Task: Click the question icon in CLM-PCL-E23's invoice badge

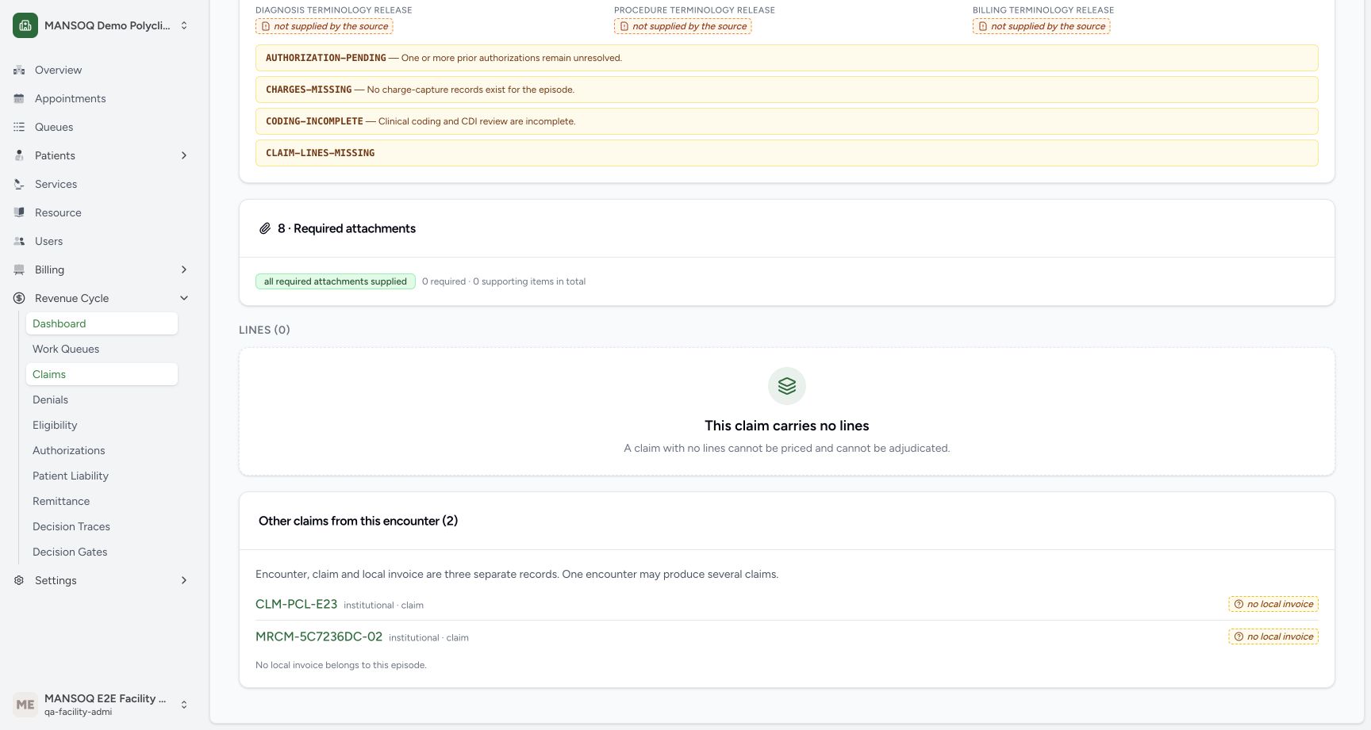Action: click(1239, 604)
